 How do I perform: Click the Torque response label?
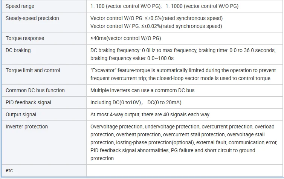(x=25, y=38)
